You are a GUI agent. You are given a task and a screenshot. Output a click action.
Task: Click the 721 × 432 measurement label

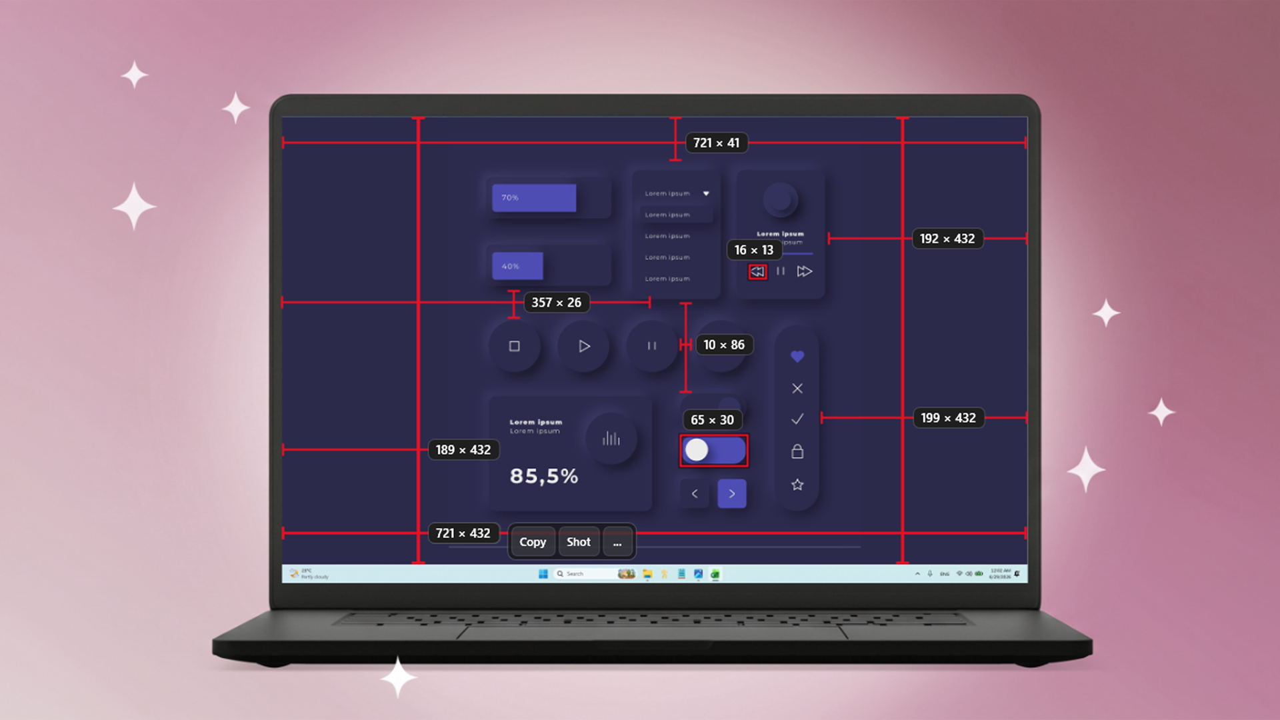point(463,533)
